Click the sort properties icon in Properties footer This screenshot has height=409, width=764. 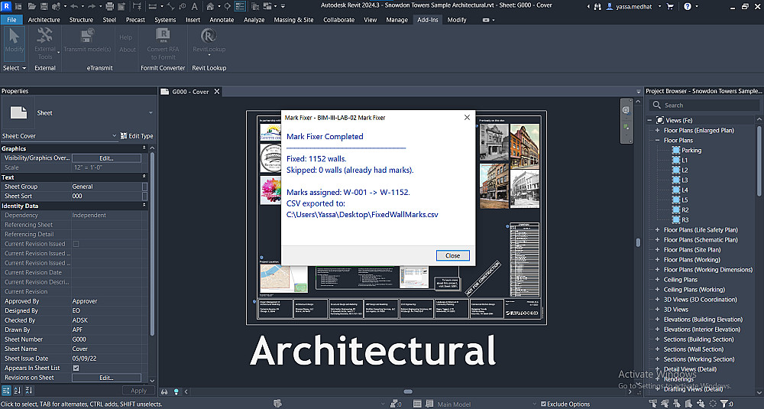(18, 391)
